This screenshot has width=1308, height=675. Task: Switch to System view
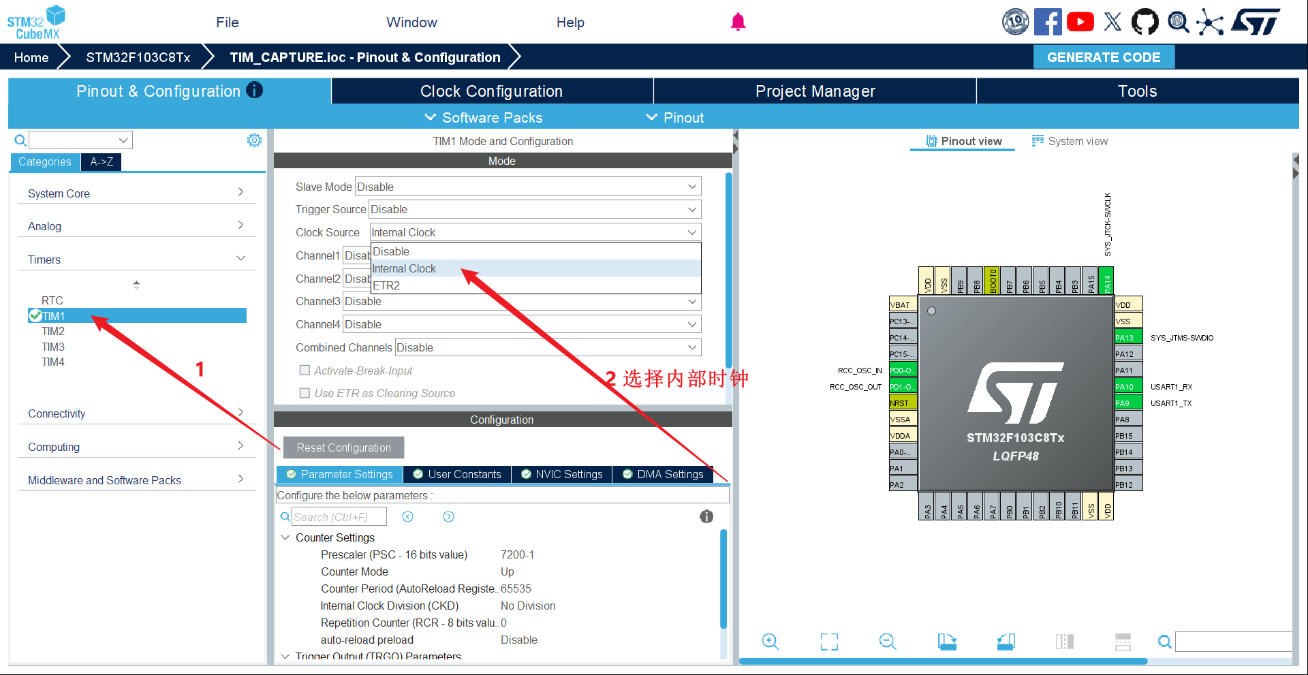coord(1070,141)
